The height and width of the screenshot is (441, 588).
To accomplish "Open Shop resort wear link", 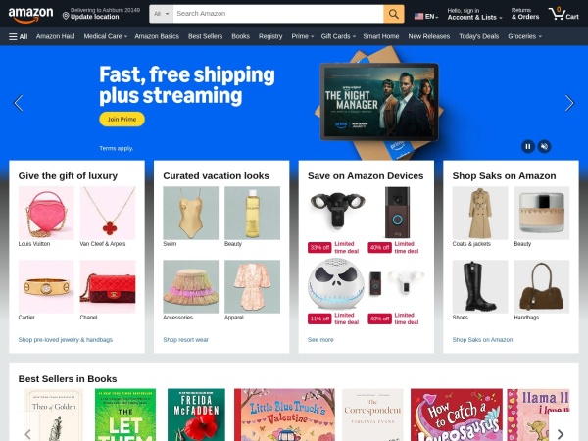I will 185,340.
